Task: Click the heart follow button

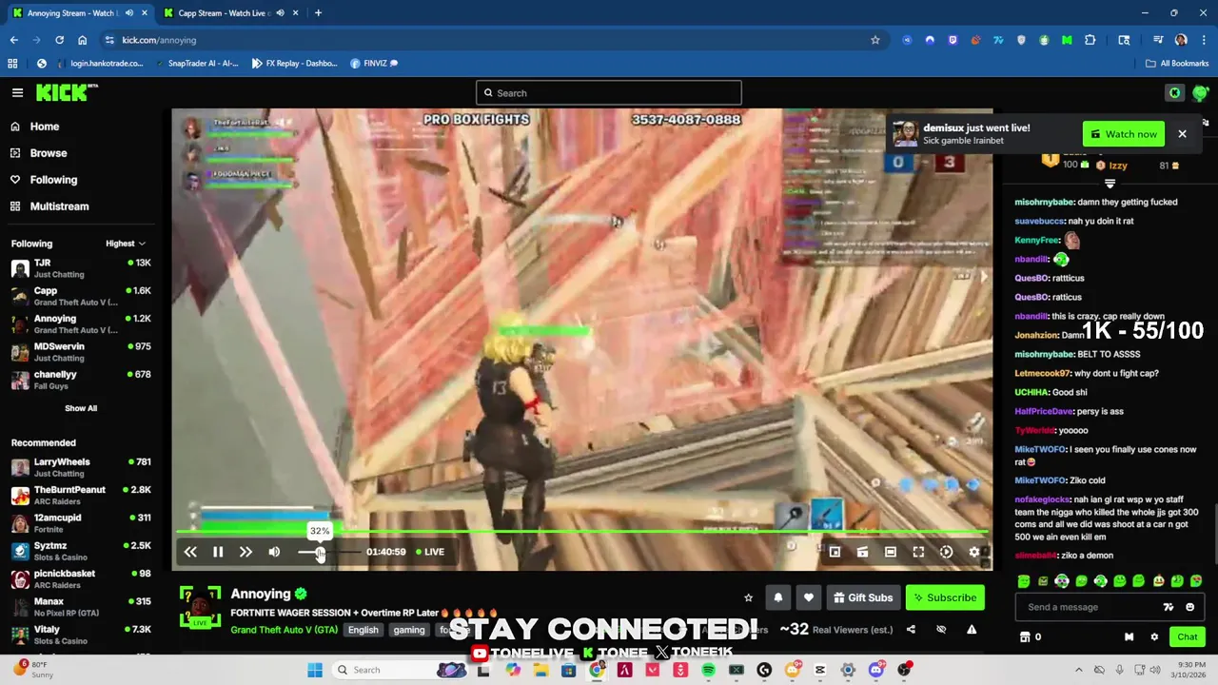Action: [809, 597]
